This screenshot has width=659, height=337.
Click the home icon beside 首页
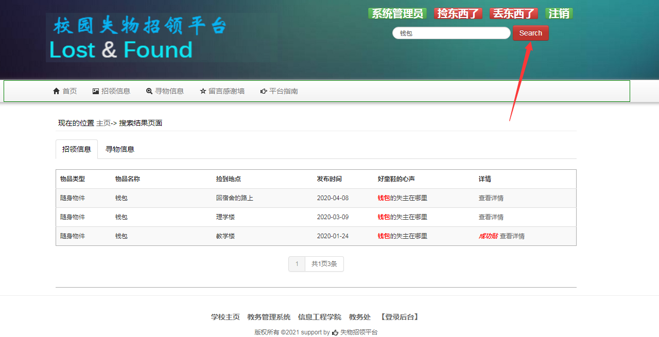[x=57, y=91]
